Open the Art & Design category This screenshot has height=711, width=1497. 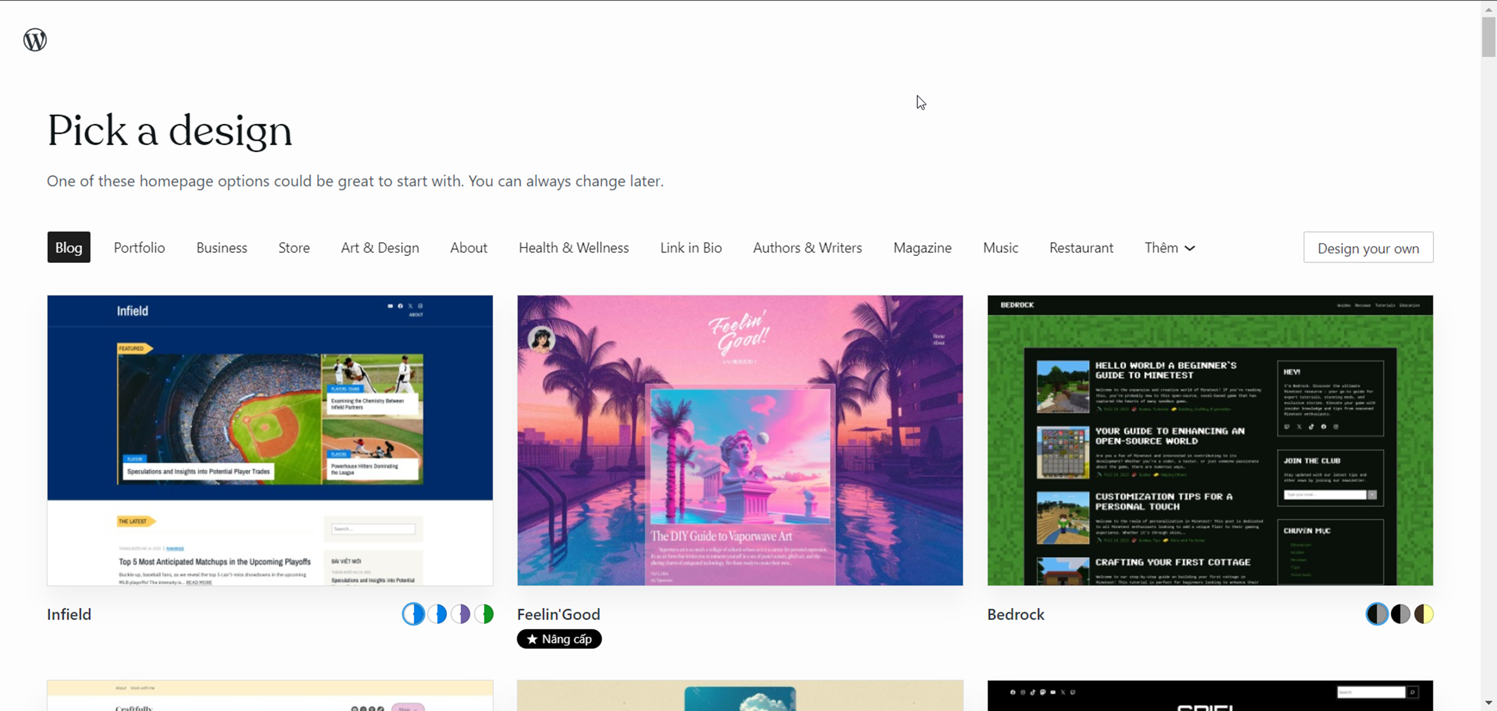(x=380, y=247)
